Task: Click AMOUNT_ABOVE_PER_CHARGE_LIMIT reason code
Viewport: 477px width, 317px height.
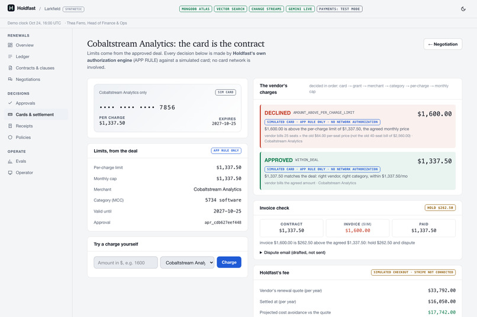Action: (x=324, y=113)
